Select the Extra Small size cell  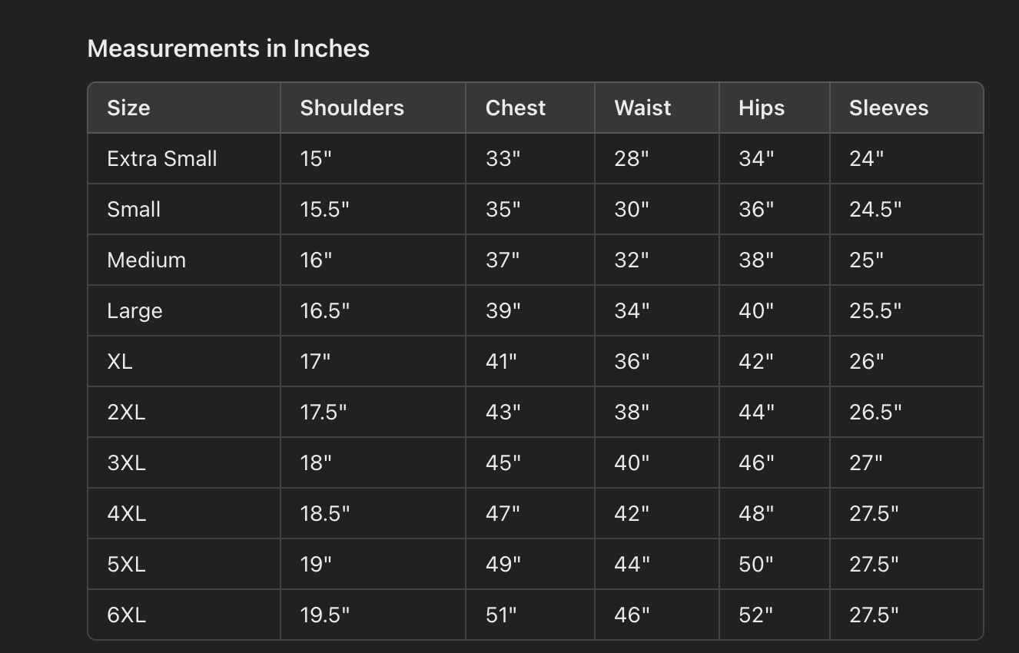[x=162, y=158]
